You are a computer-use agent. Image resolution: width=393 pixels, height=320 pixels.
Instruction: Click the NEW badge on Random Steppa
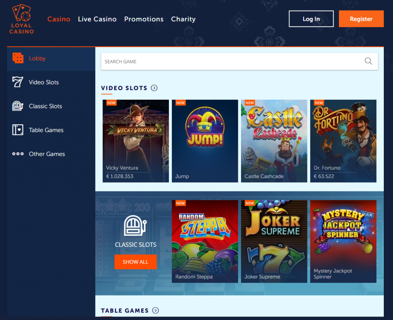(x=180, y=203)
